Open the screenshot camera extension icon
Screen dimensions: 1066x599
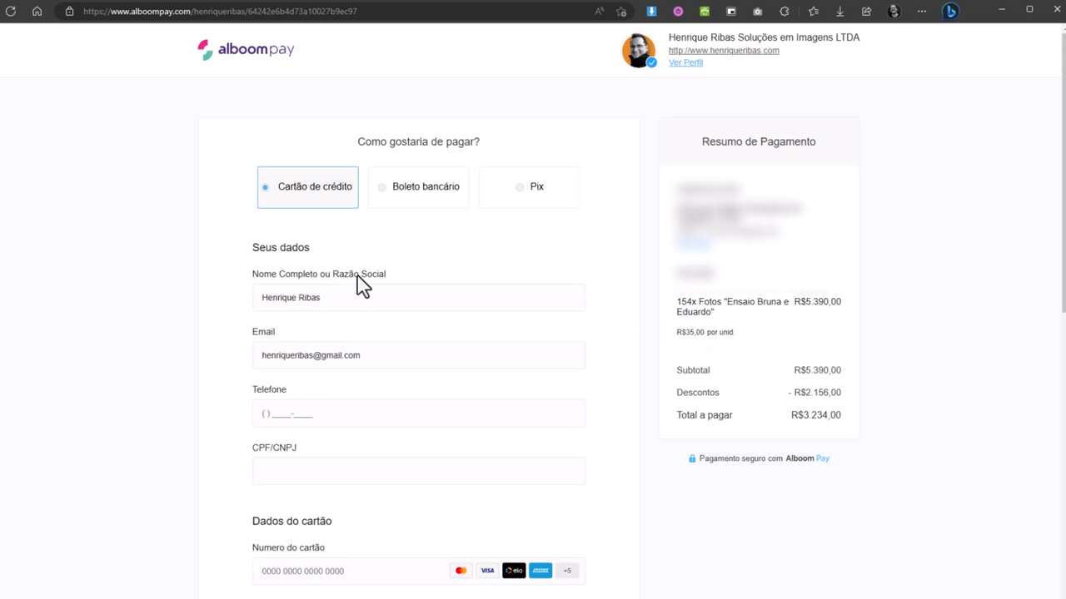point(757,12)
